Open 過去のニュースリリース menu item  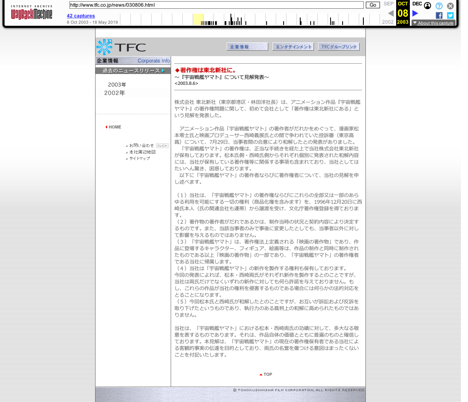(x=133, y=71)
